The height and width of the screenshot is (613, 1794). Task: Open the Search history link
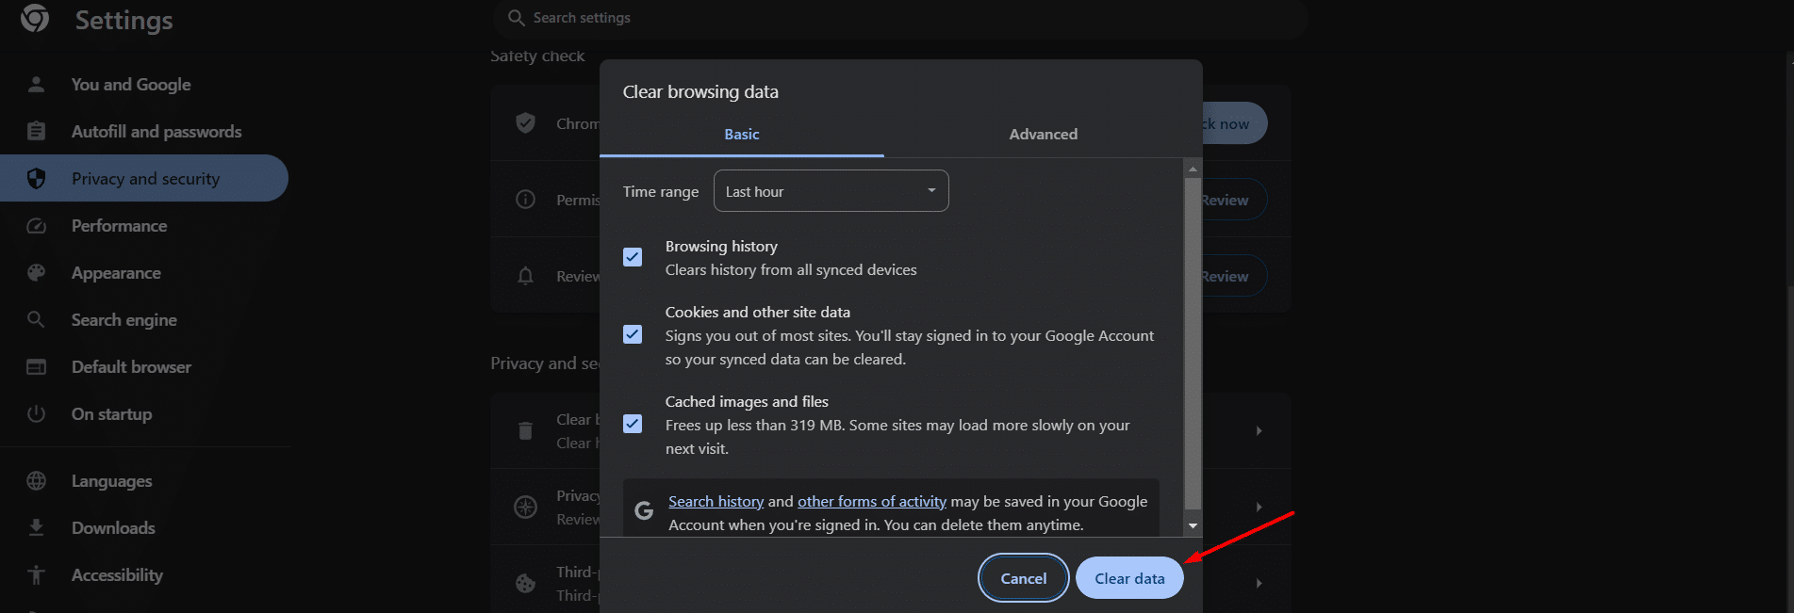pyautogui.click(x=716, y=502)
